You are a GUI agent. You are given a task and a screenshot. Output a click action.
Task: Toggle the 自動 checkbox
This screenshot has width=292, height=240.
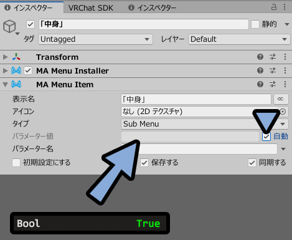point(266,137)
